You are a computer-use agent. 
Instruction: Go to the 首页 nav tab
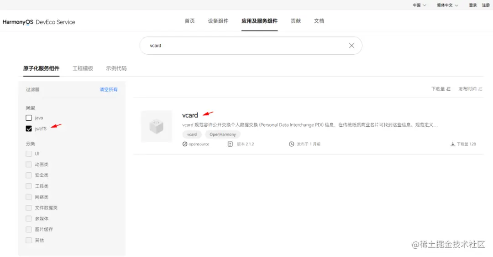tap(189, 21)
